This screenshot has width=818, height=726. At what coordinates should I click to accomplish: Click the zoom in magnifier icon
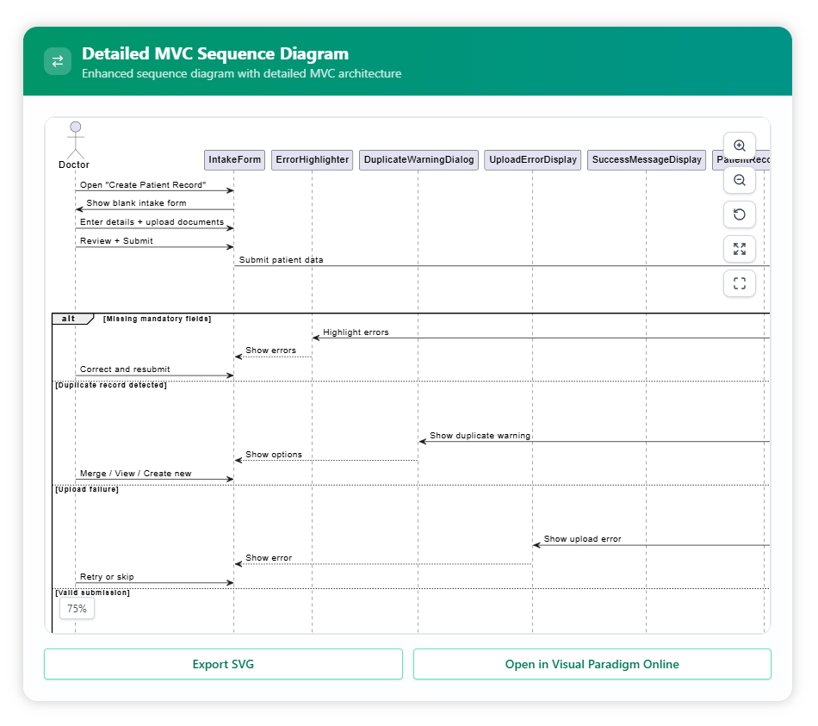coord(739,146)
